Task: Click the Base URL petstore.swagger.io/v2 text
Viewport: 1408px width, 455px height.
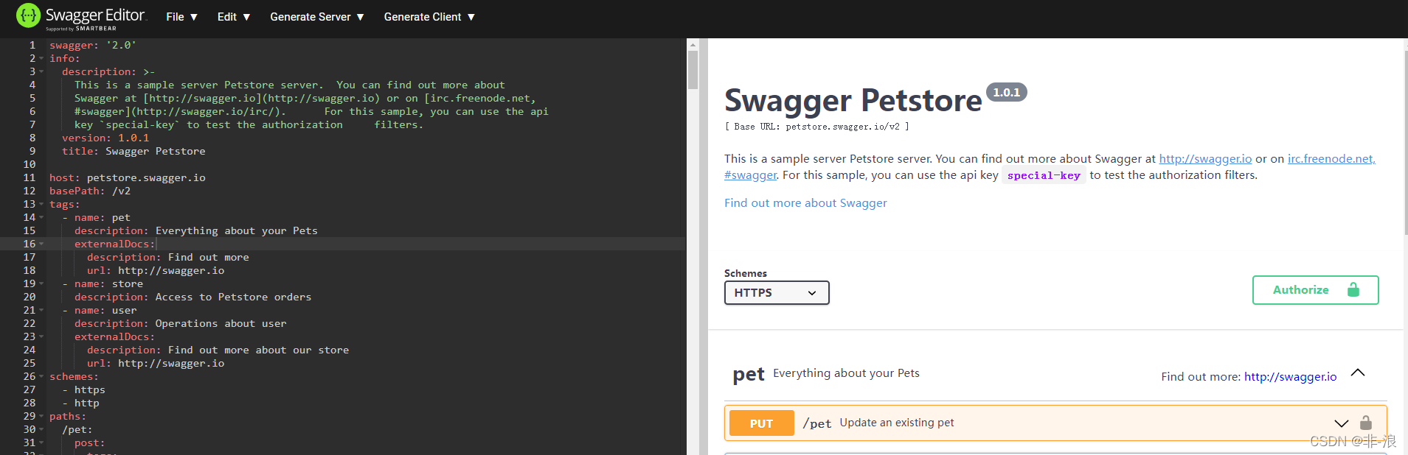Action: tap(816, 127)
